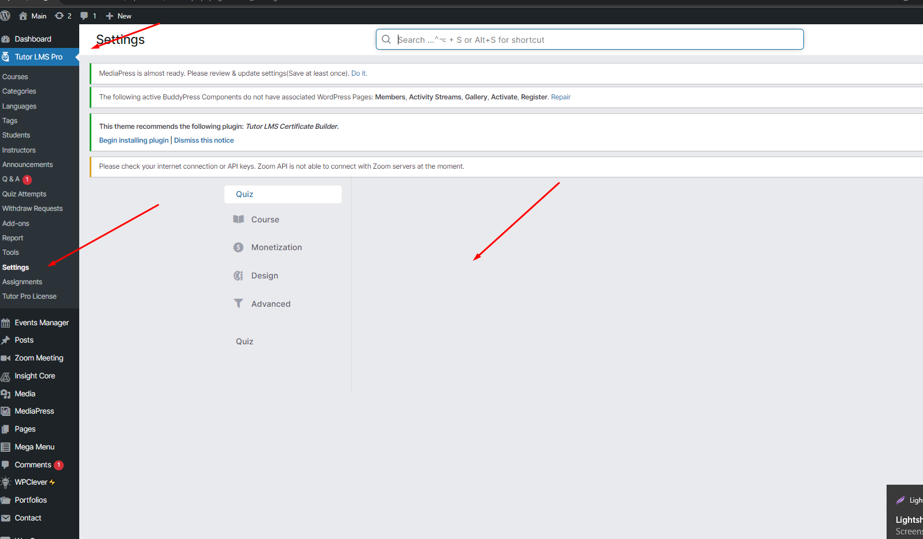Select the lower Quiz settings entry
923x539 pixels.
click(x=245, y=341)
